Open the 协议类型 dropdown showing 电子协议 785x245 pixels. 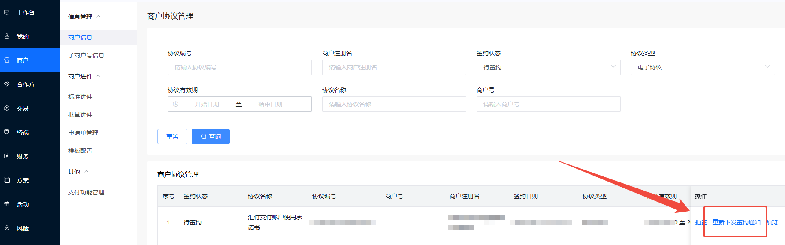(x=702, y=67)
